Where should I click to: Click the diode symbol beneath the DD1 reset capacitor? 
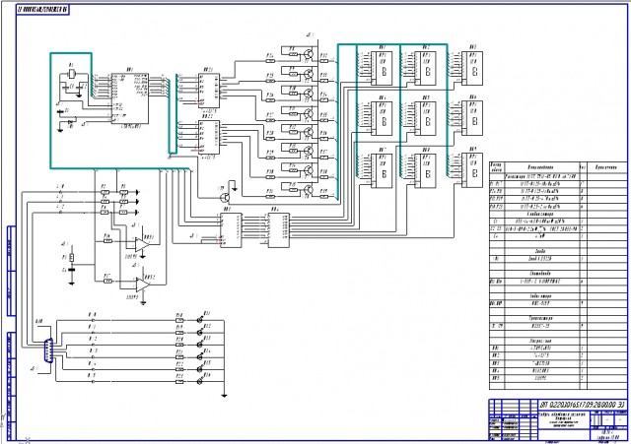(x=71, y=121)
